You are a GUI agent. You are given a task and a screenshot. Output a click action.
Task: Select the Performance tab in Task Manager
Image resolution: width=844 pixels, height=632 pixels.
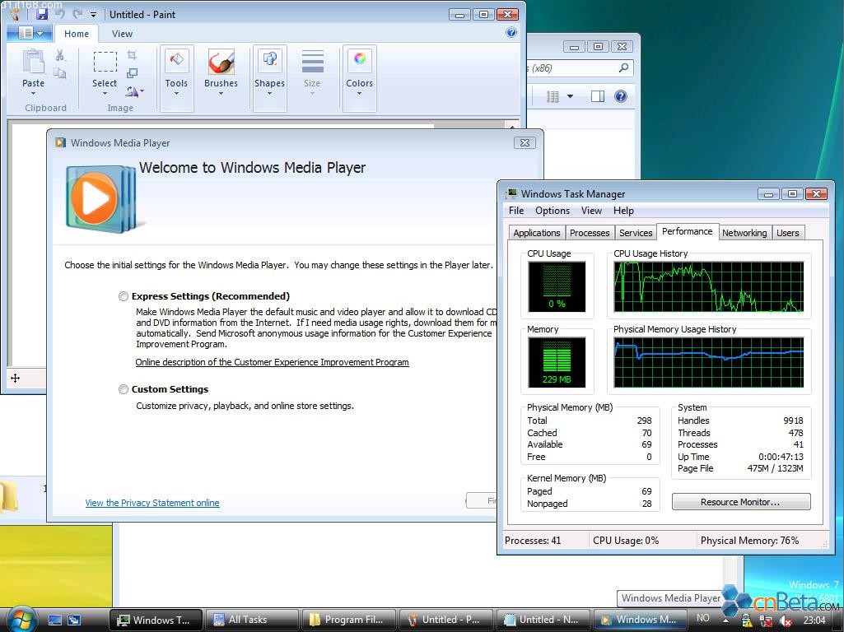pos(688,231)
